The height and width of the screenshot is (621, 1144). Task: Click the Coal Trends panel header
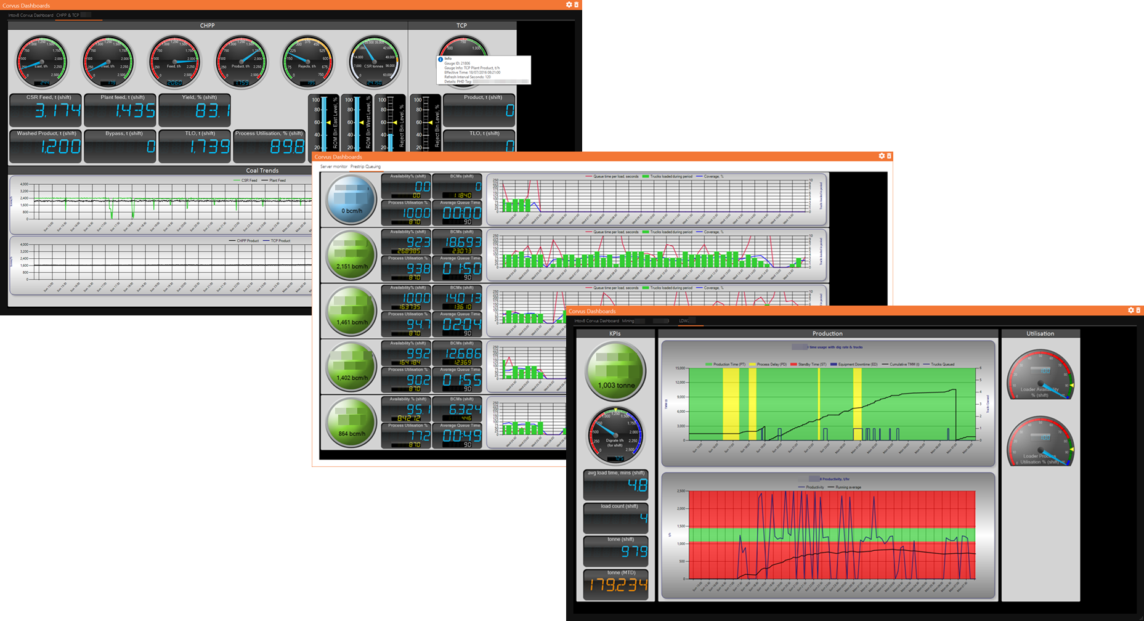click(x=262, y=171)
